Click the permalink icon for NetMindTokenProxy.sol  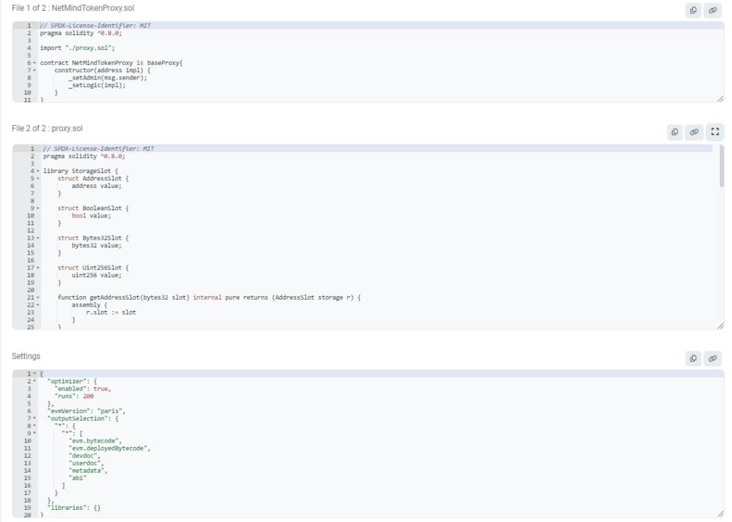pos(712,10)
